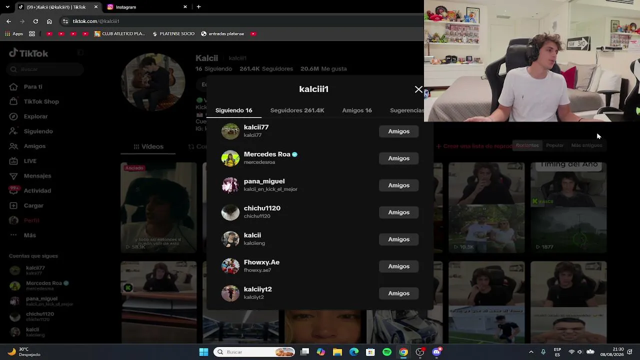This screenshot has width=640, height=360.
Task: Close the kalciii1 following list dialog
Action: pyautogui.click(x=418, y=89)
